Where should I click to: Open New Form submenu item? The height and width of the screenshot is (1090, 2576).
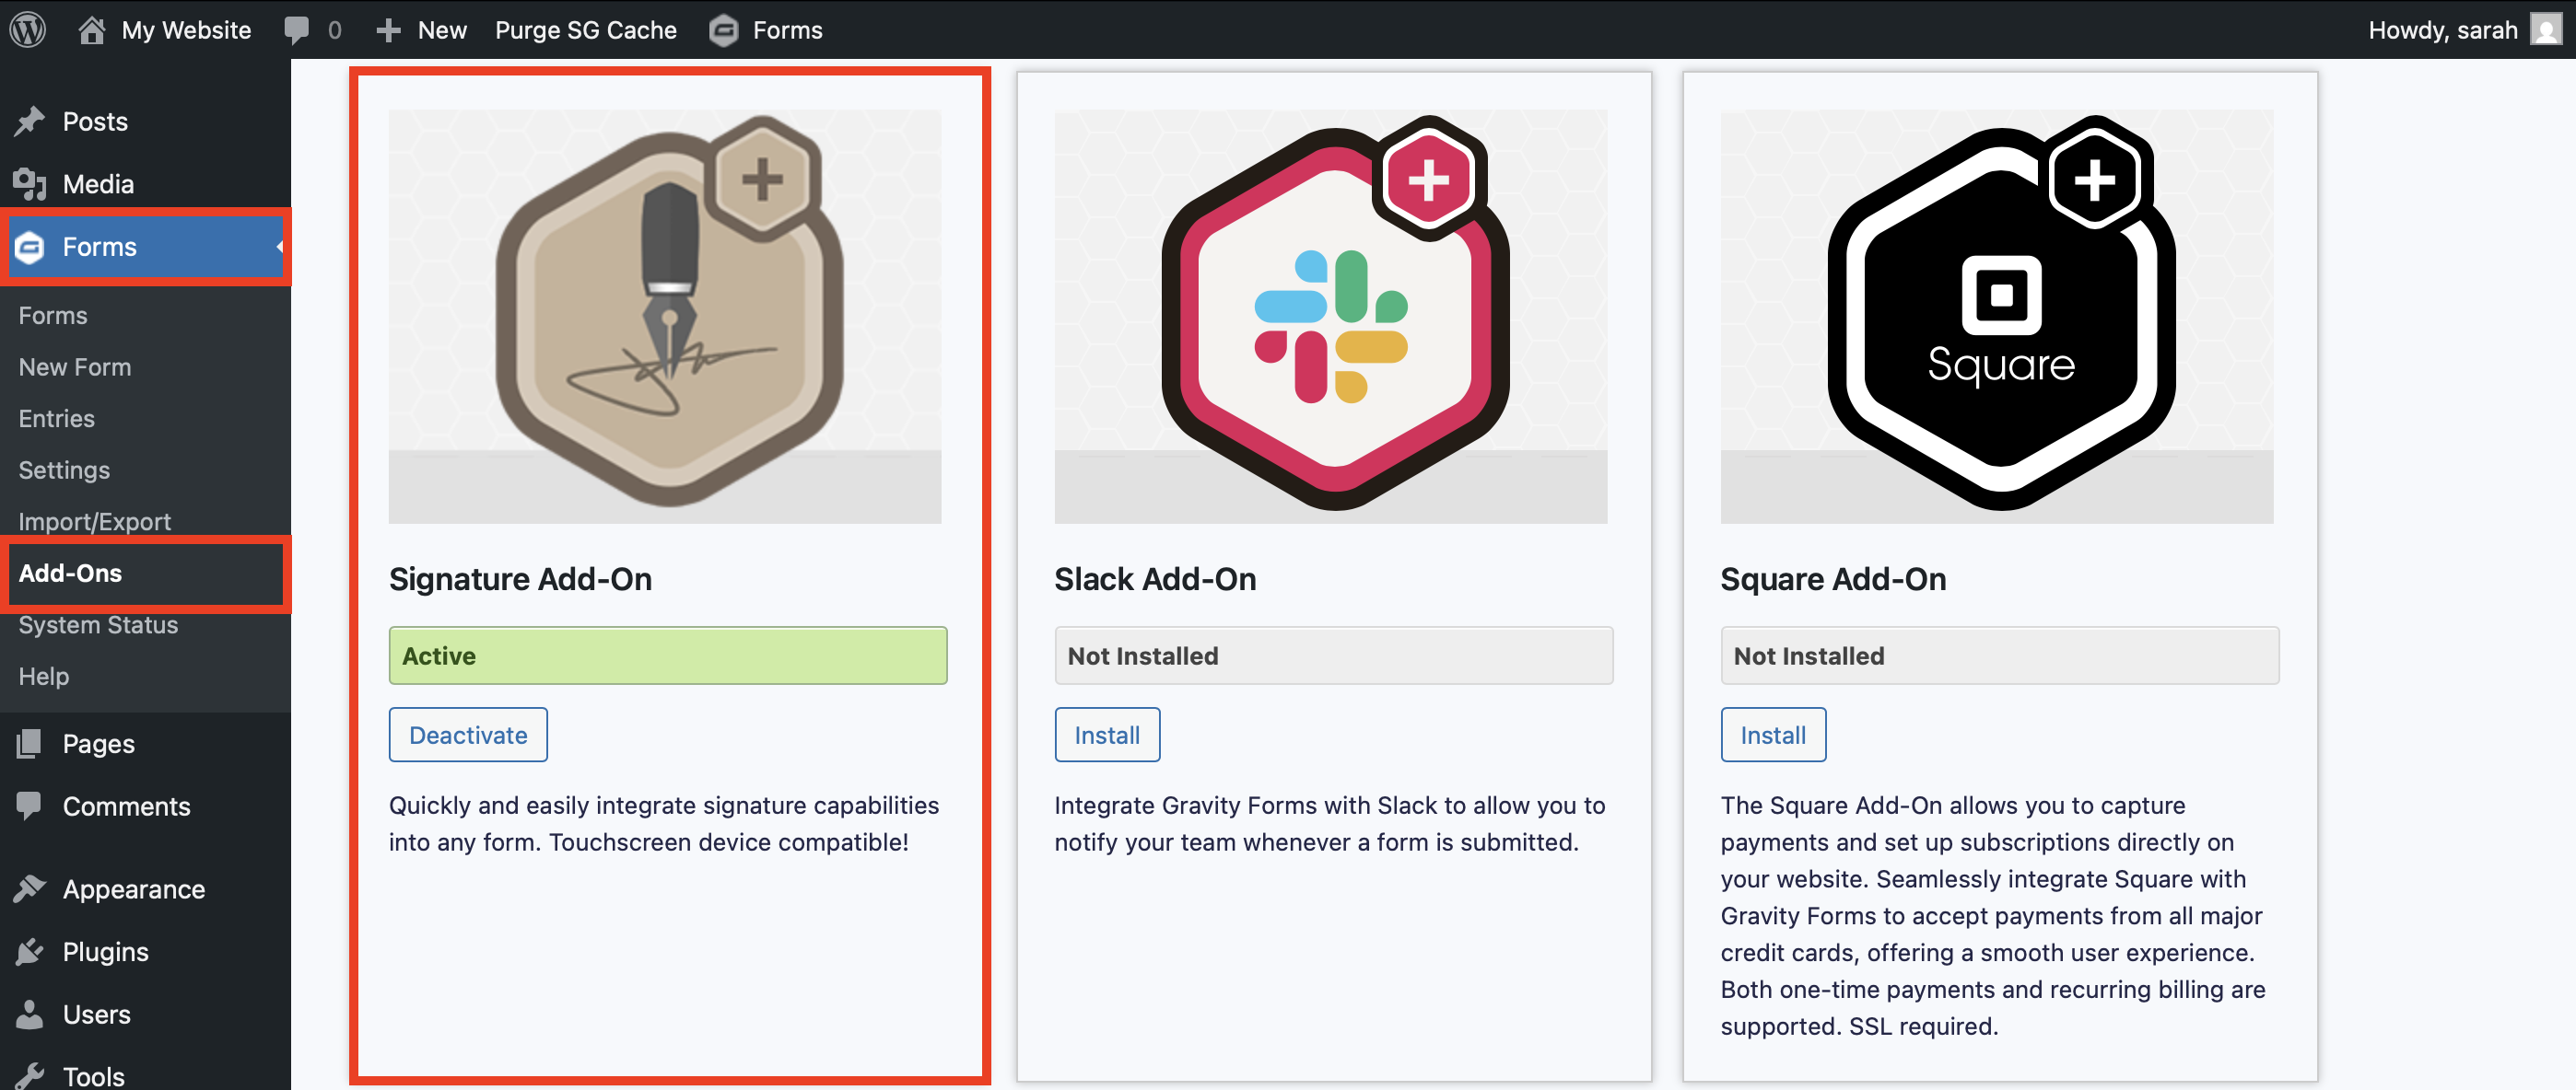point(75,366)
